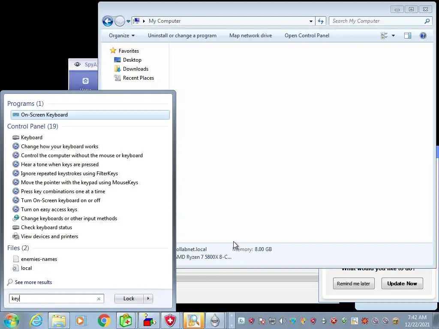Open the Windows Start orb

pos(12,320)
